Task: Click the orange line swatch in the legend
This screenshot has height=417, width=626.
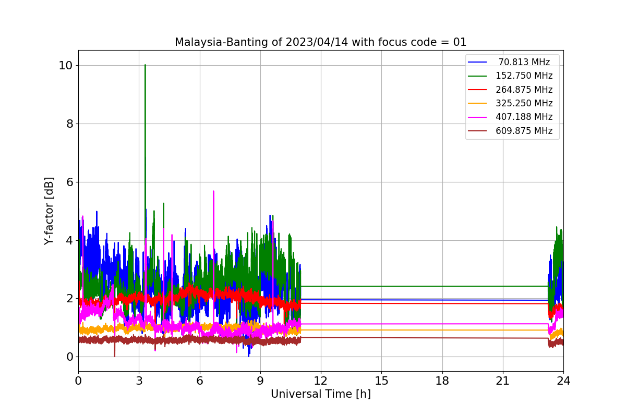Action: (x=478, y=103)
